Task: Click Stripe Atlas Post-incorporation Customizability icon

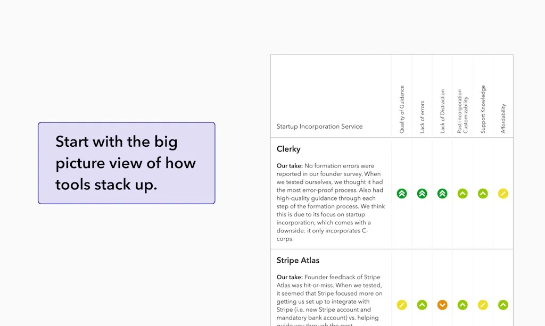Action: pyautogui.click(x=463, y=305)
